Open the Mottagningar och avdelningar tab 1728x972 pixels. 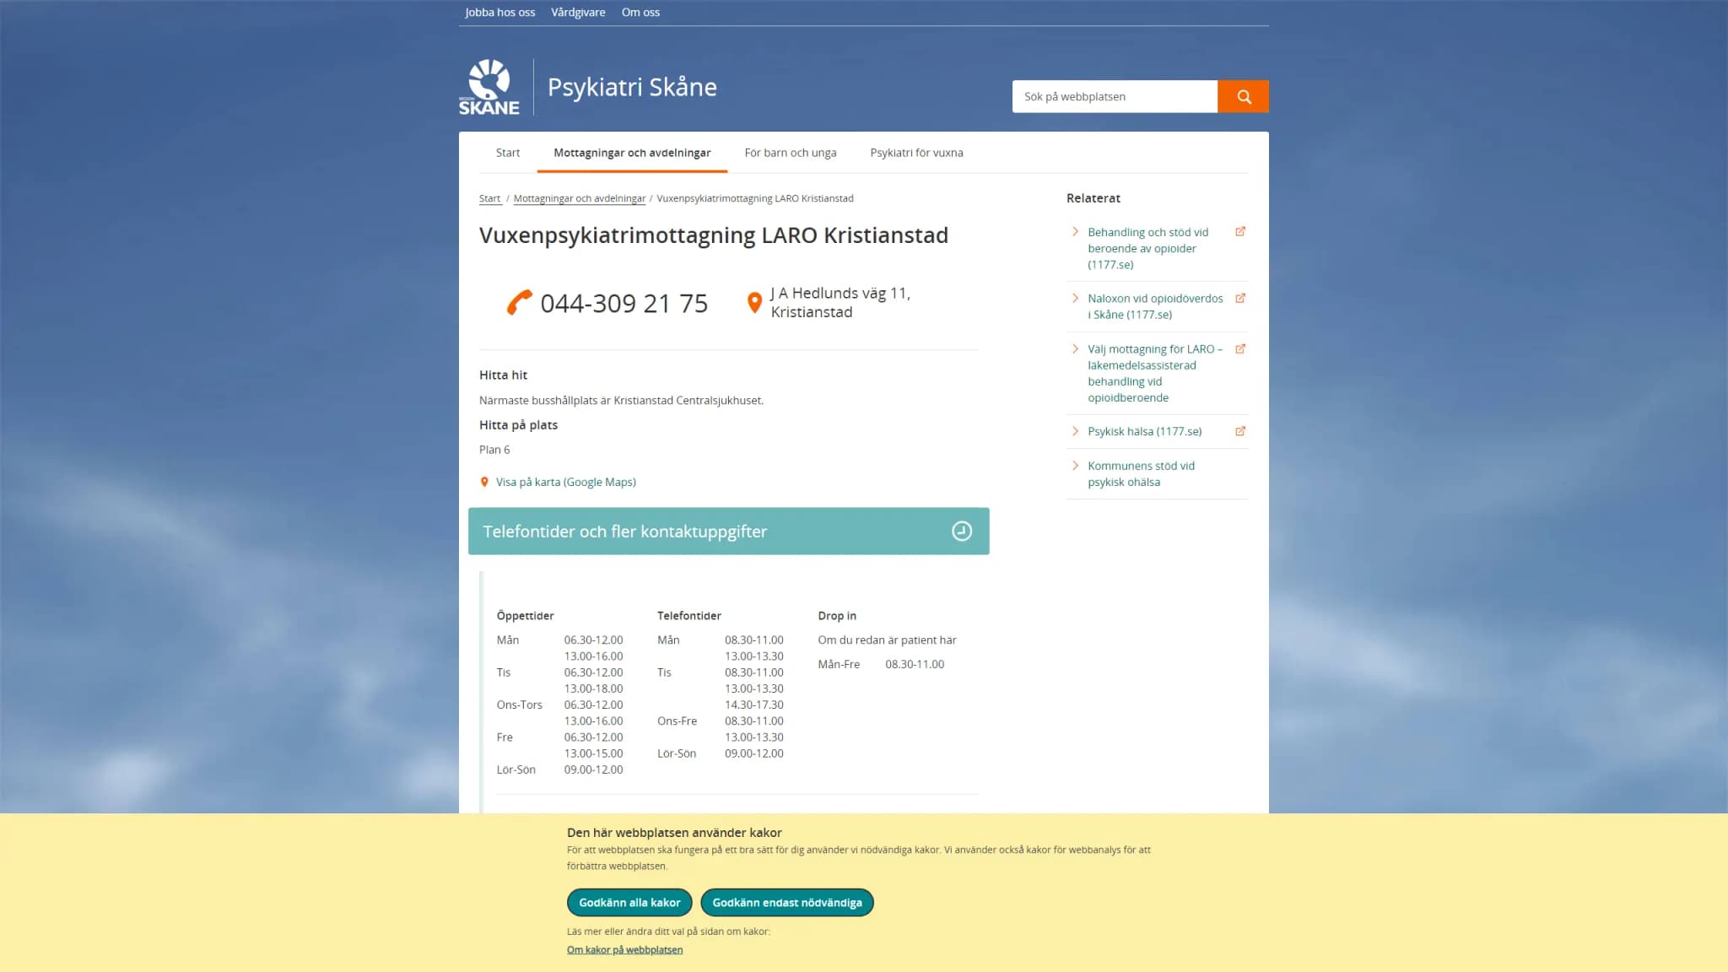(x=632, y=153)
